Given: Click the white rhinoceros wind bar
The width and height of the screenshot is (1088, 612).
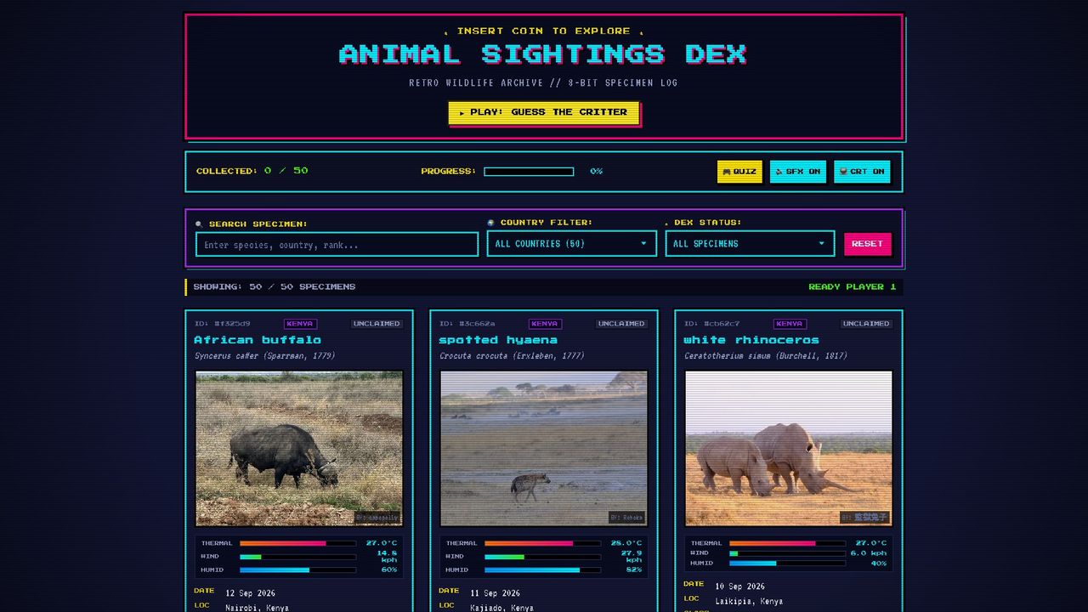Looking at the screenshot, I should (x=787, y=553).
